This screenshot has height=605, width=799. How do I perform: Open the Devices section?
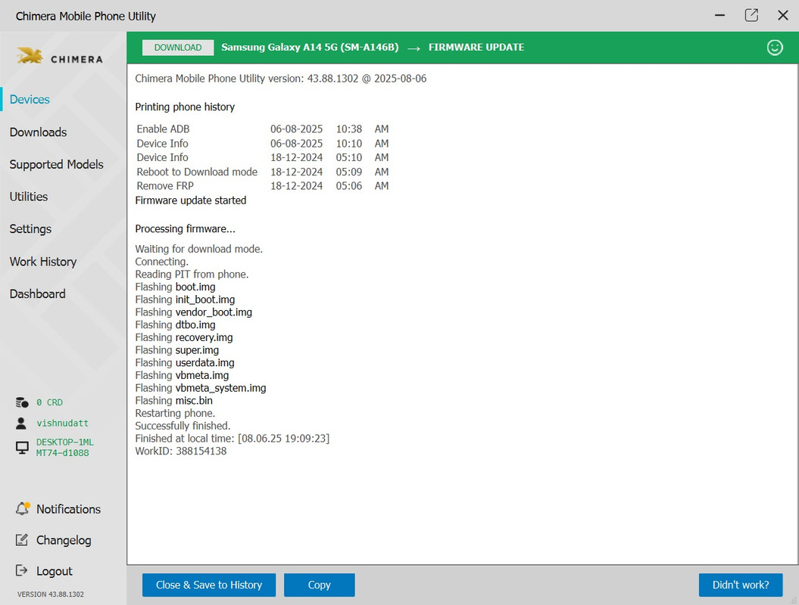tap(30, 99)
